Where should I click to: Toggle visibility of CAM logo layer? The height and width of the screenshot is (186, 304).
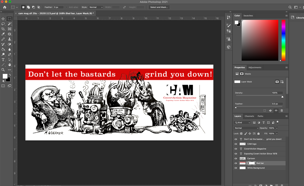[235, 144]
